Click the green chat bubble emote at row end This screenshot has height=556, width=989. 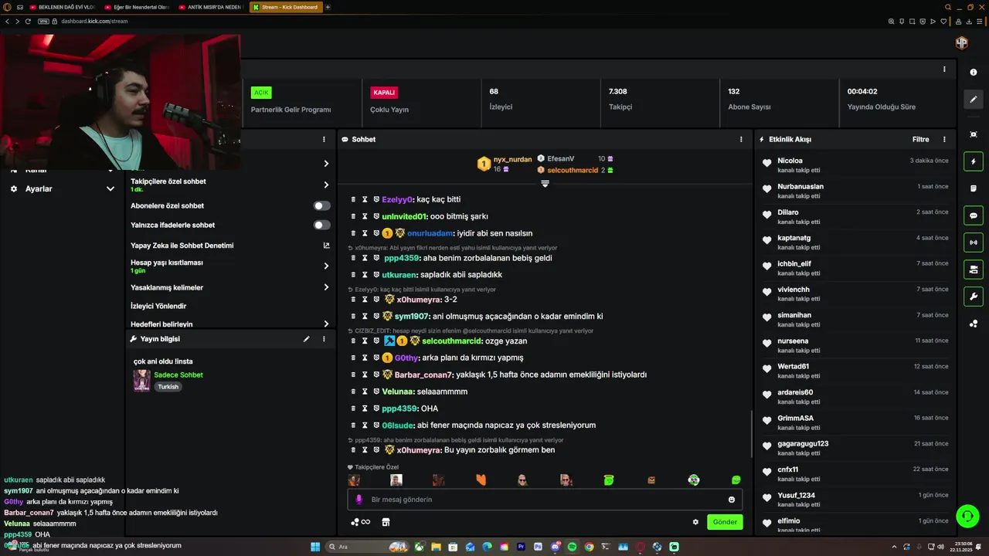pos(736,480)
